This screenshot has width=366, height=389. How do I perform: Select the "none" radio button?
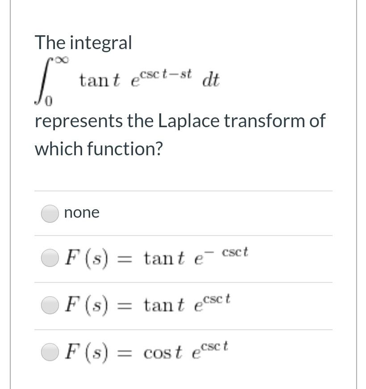pos(50,213)
